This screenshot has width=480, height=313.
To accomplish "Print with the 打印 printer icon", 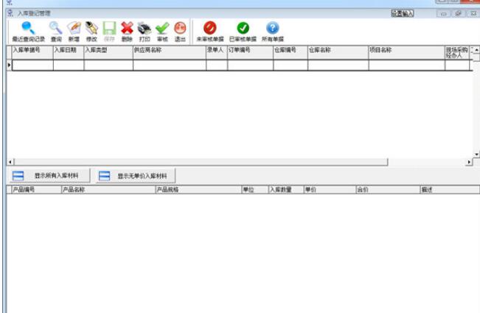I will [x=145, y=32].
